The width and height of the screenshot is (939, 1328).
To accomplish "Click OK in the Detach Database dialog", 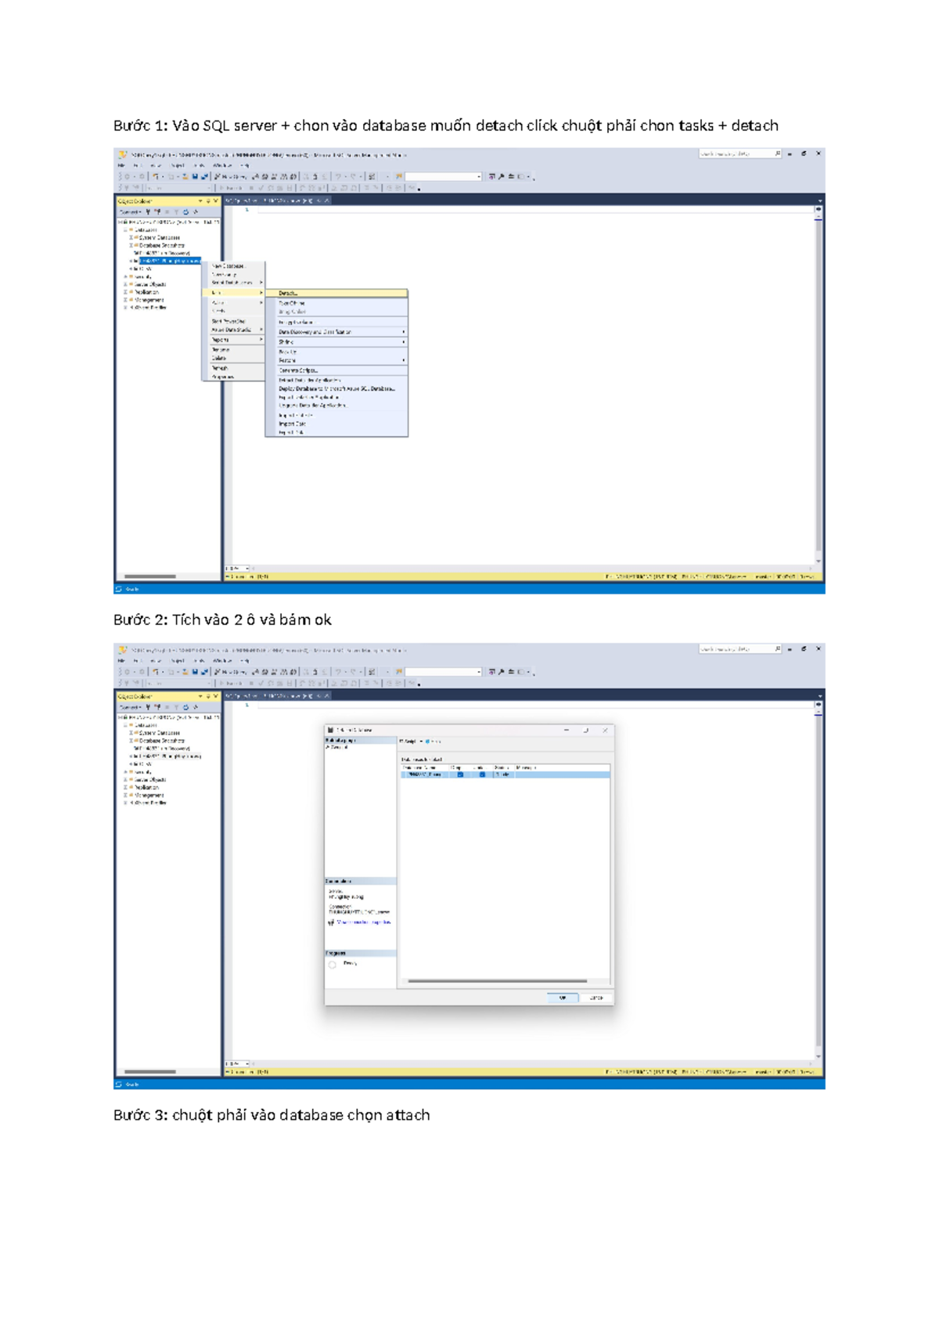I will (x=563, y=998).
